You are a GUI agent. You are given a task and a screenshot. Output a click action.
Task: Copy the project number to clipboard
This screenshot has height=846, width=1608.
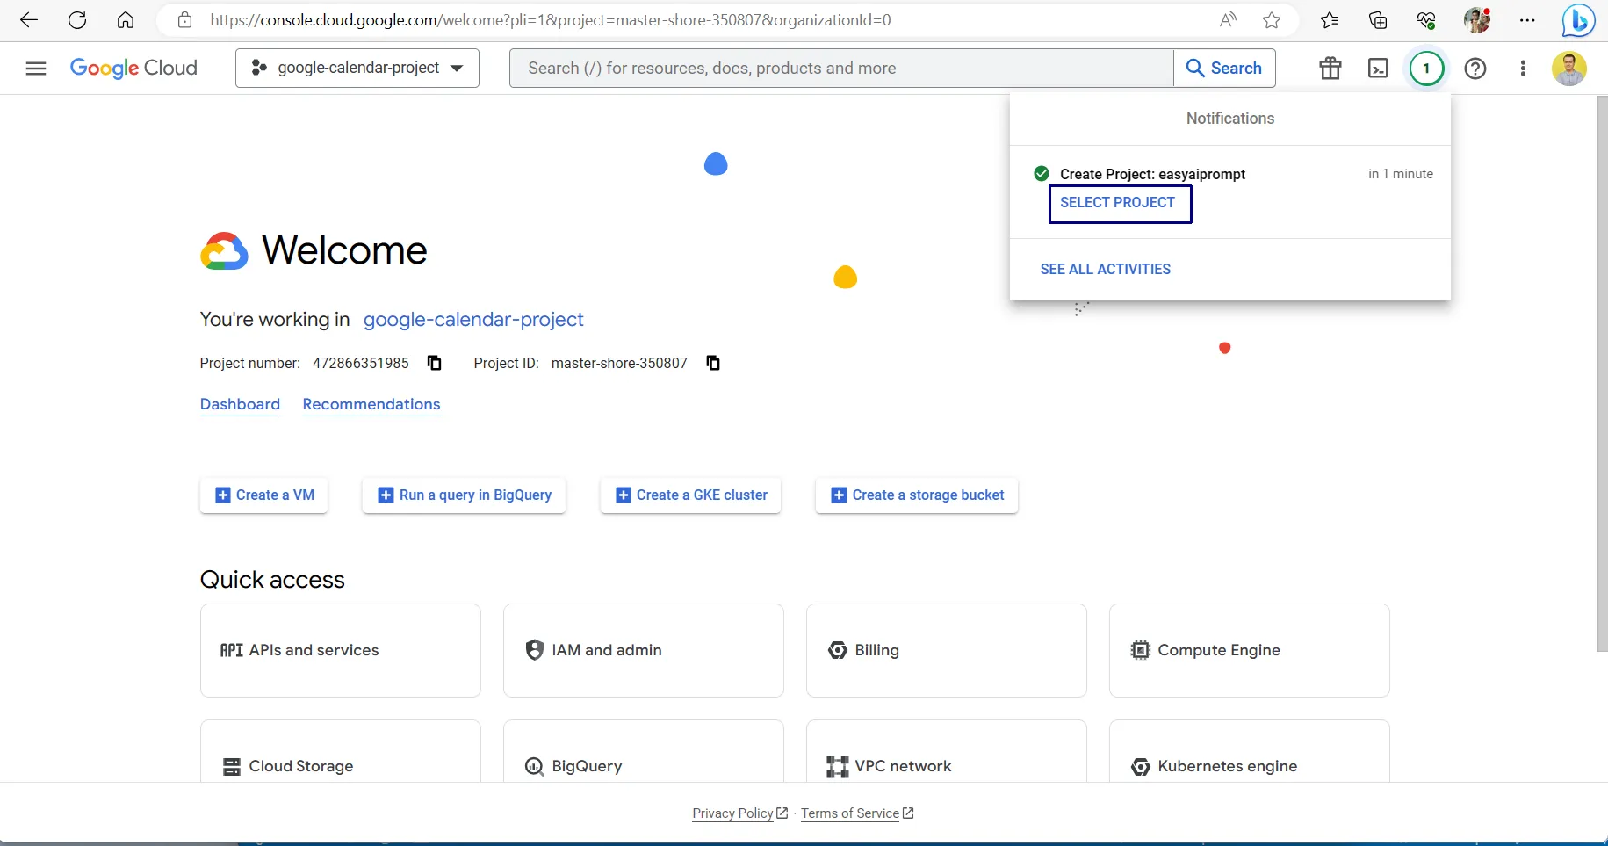pyautogui.click(x=434, y=363)
